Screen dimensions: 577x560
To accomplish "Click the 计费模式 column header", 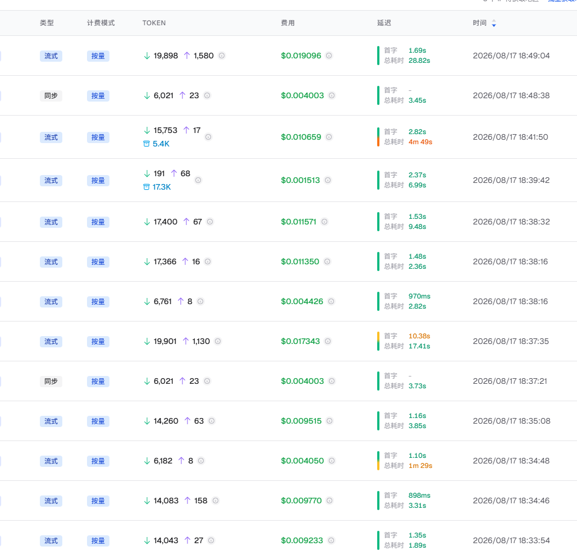I will [x=101, y=23].
